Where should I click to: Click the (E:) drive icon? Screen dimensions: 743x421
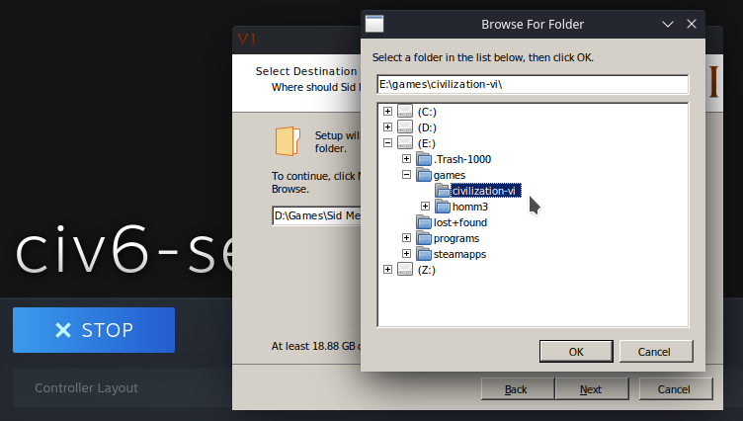[405, 142]
